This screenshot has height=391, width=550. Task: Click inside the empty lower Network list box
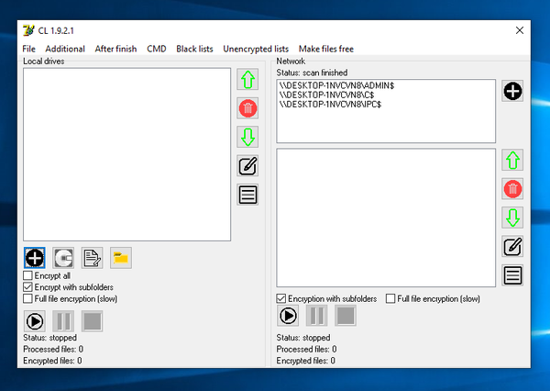[x=386, y=218]
